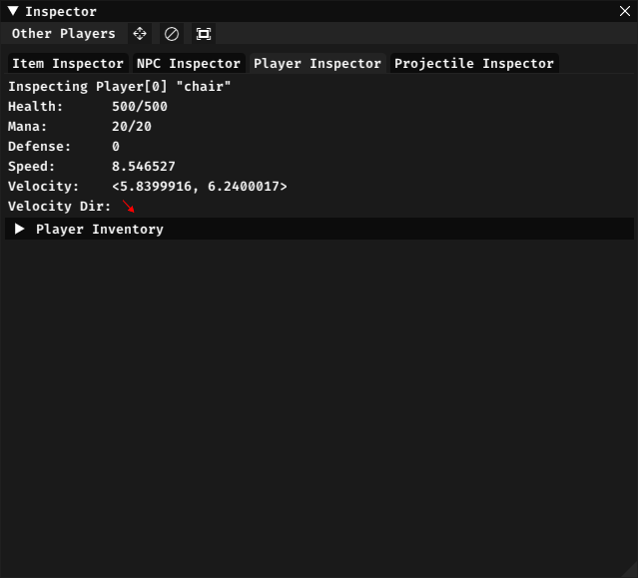Image resolution: width=638 pixels, height=578 pixels.
Task: Click the four-arrow move icon
Action: pos(140,34)
